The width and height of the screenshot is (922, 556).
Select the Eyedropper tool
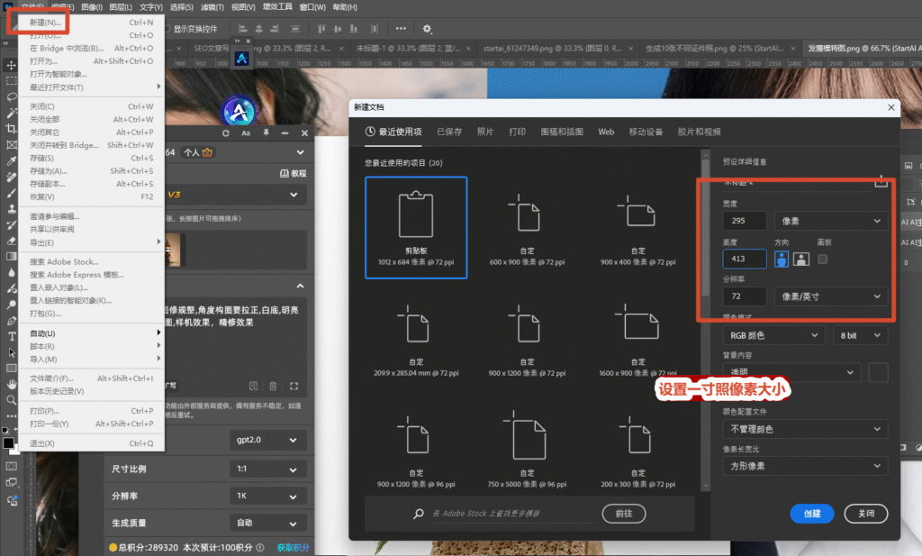[11, 160]
